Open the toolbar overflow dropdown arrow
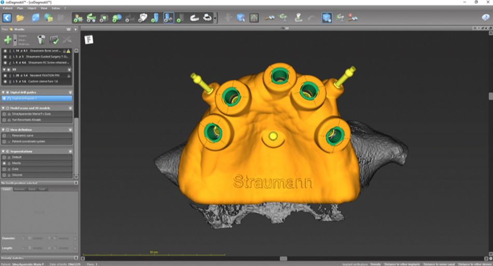The width and height of the screenshot is (493, 266). 215,18
